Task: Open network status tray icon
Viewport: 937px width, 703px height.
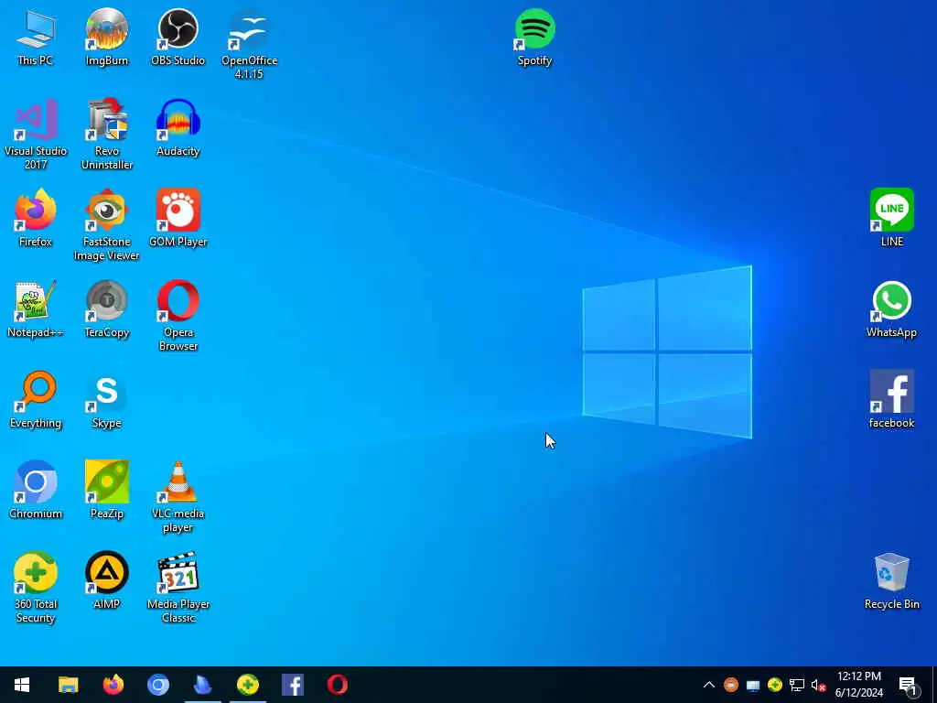Action: coord(797,685)
